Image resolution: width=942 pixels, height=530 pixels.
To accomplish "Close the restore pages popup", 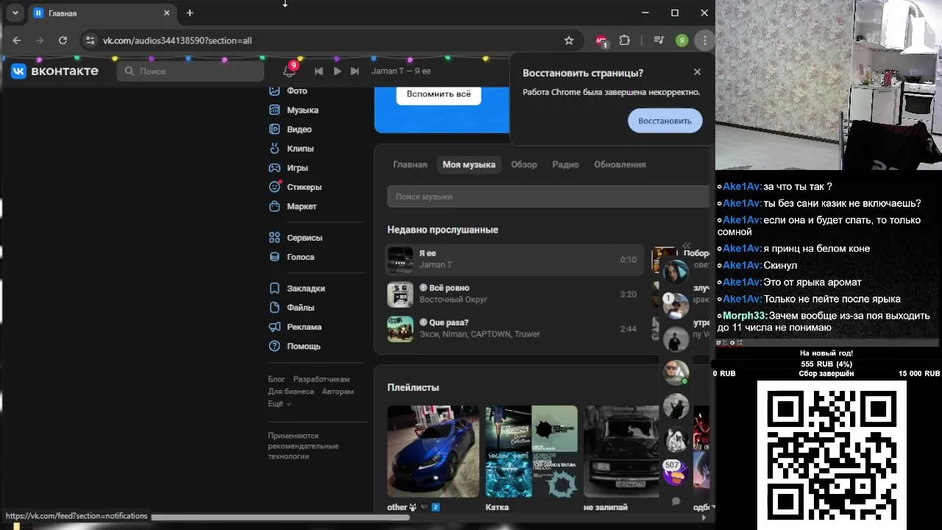I will (697, 72).
